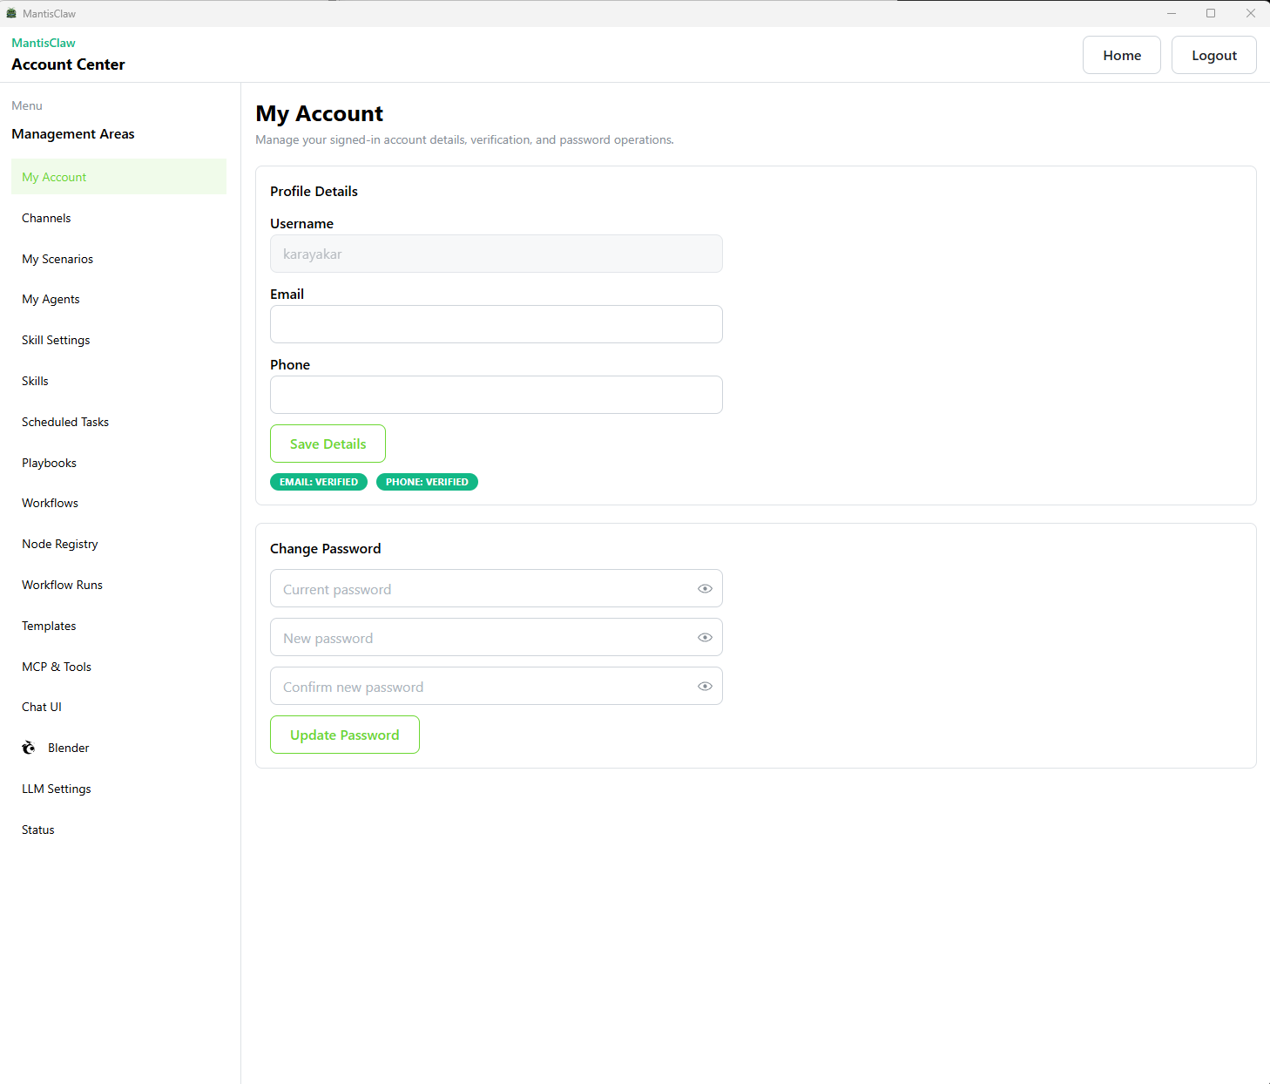Maximize the MantisClaw window
This screenshot has height=1084, width=1270.
(1211, 13)
